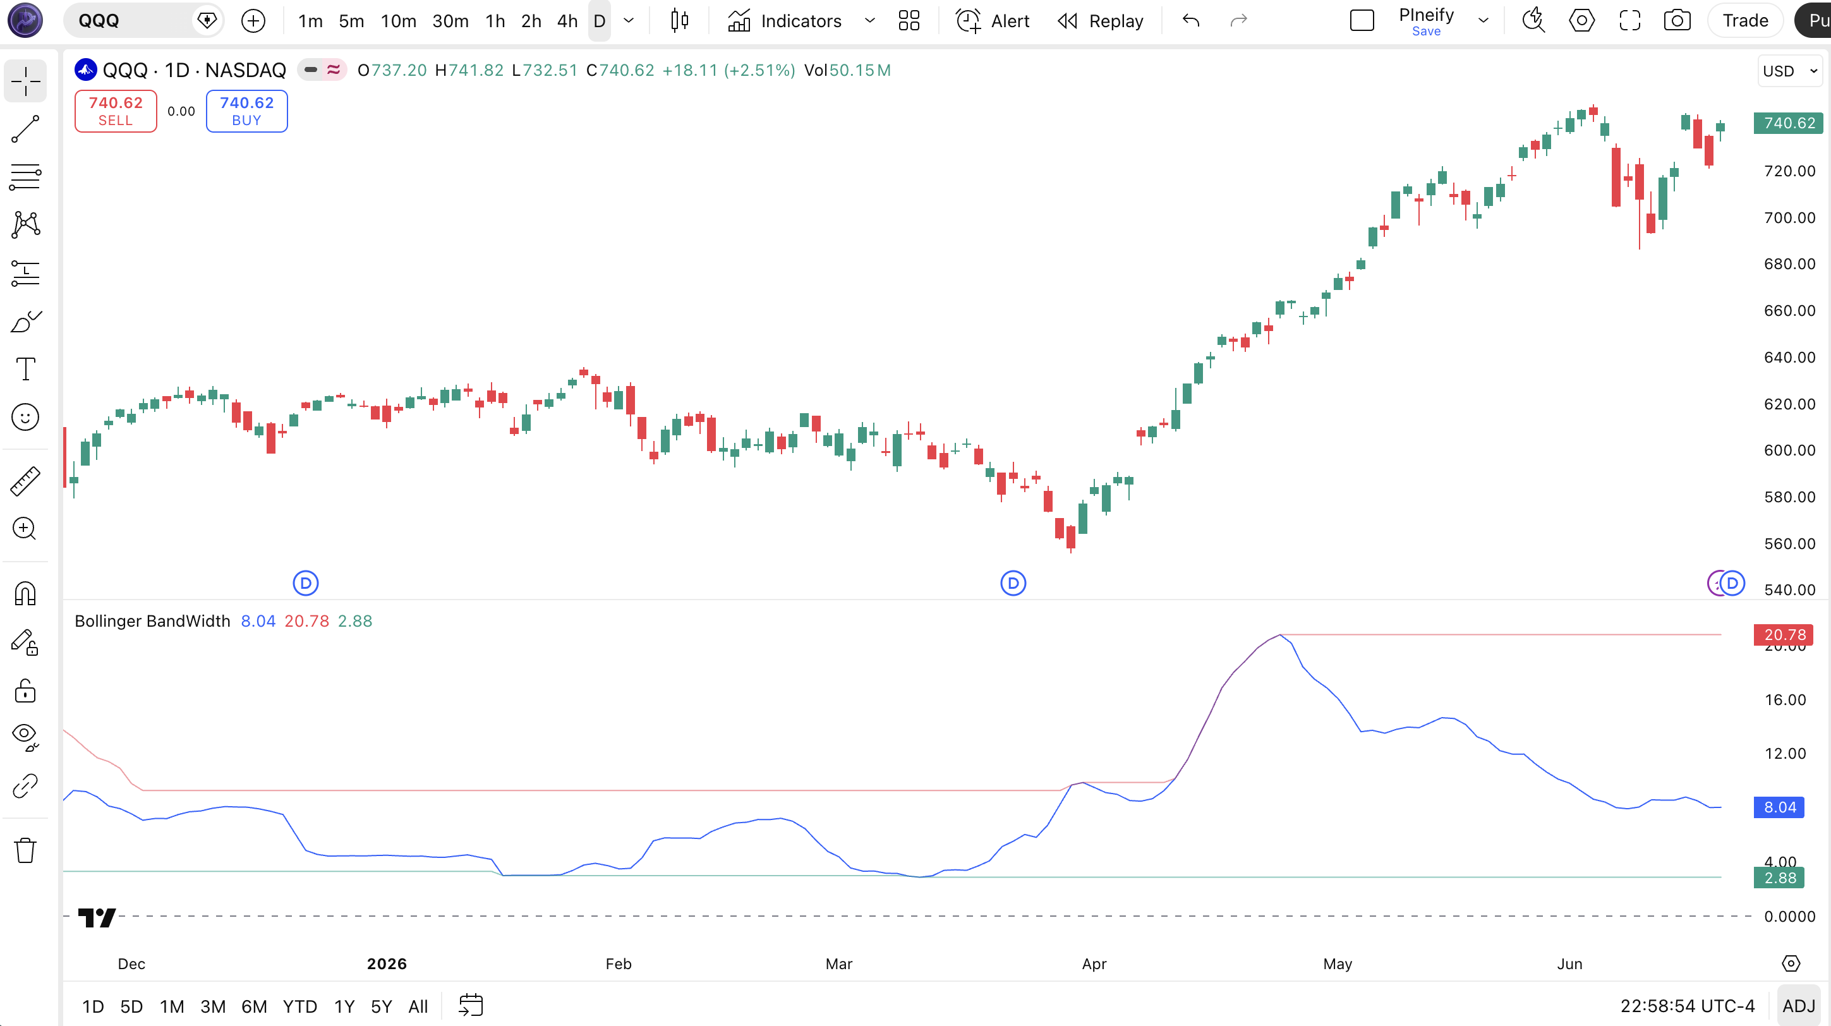Click the December dividend D marker
1831x1026 pixels.
(306, 583)
